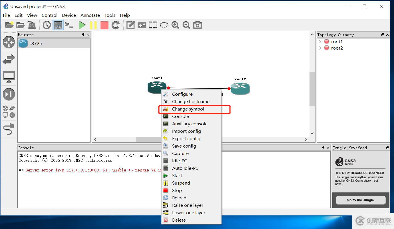Viewport: 394px width, 229px height.
Task: Open the Add a note icon
Action: [130, 25]
